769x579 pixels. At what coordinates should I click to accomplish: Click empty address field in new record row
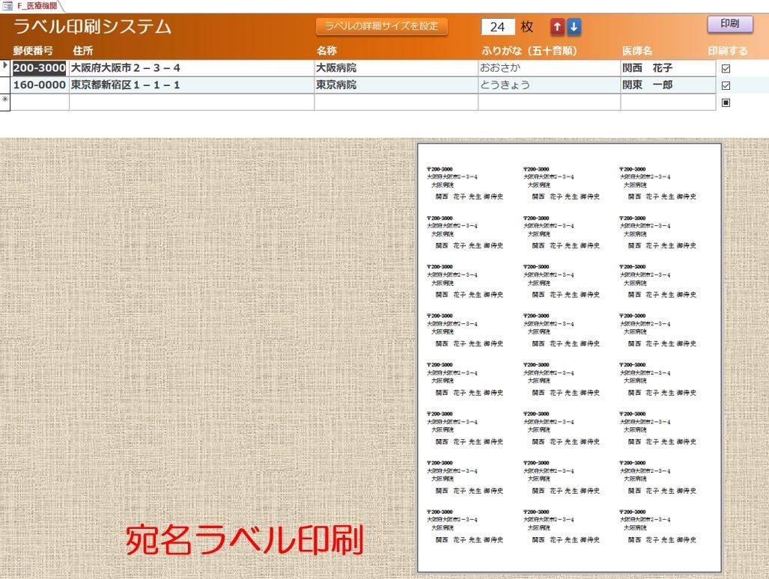point(192,102)
